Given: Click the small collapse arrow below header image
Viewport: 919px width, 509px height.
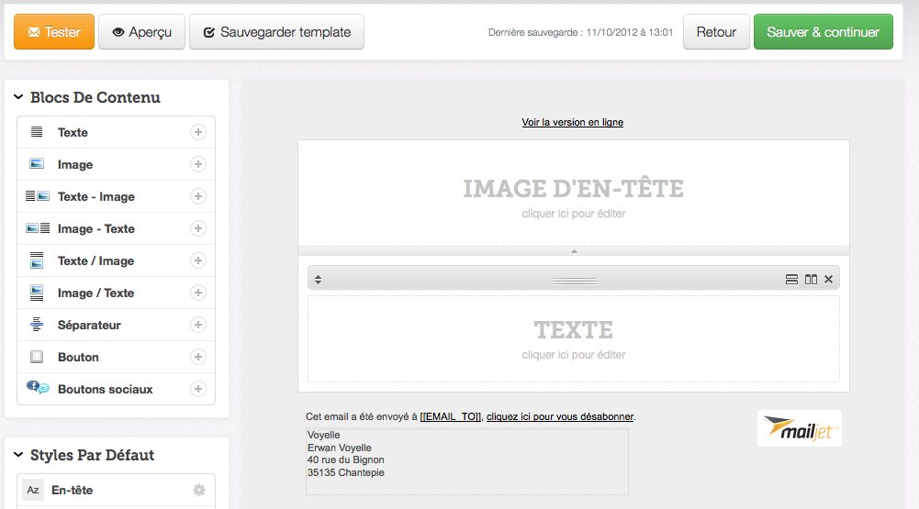Looking at the screenshot, I should (x=574, y=250).
